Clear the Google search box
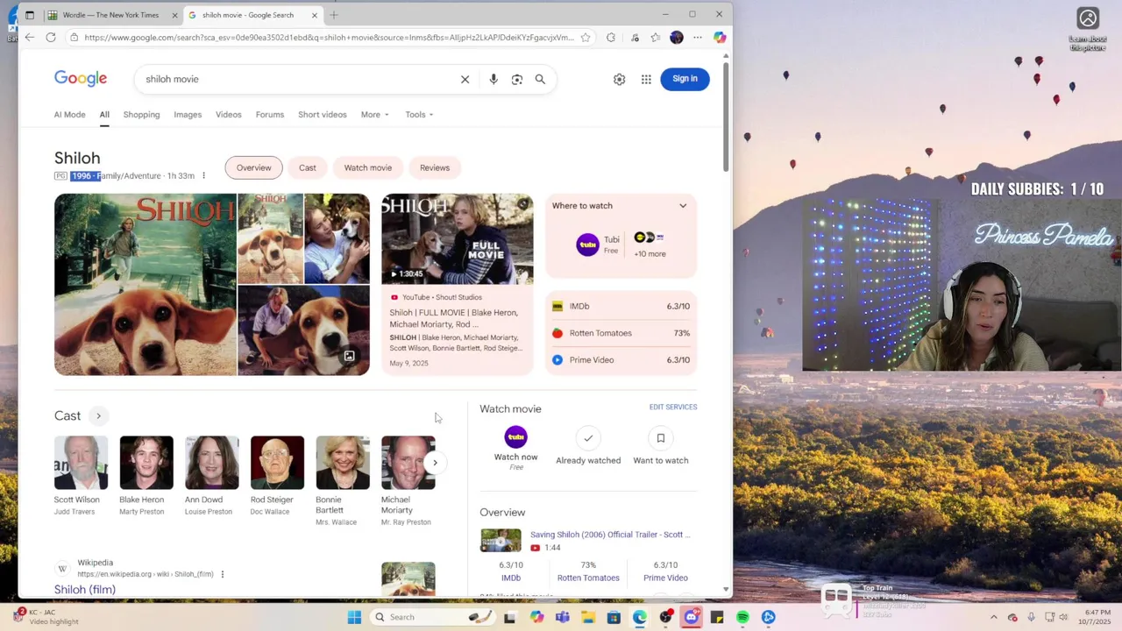 465,80
